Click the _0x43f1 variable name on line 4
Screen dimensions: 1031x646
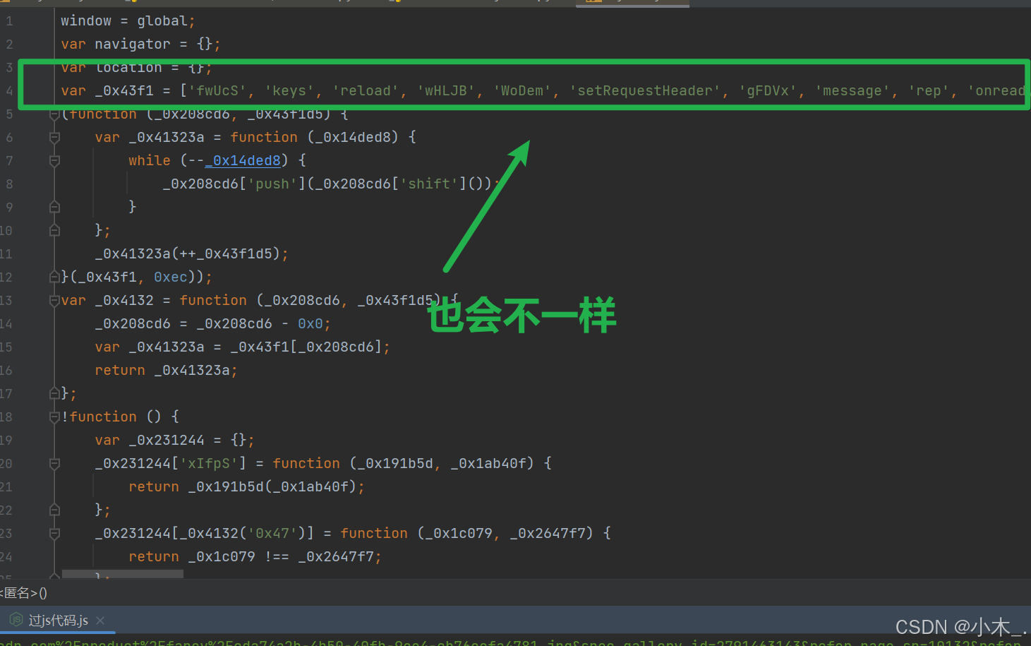coord(124,91)
